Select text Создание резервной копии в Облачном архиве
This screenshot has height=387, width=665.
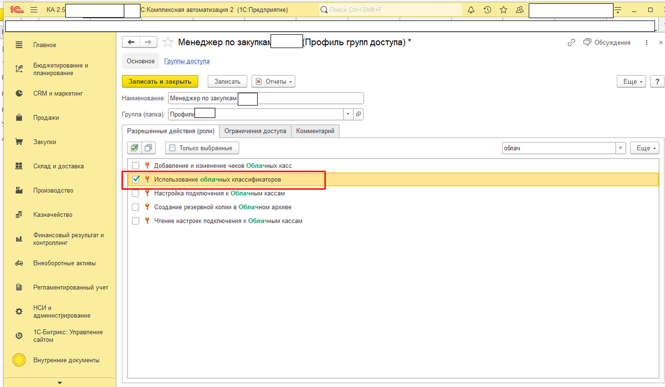tap(223, 207)
